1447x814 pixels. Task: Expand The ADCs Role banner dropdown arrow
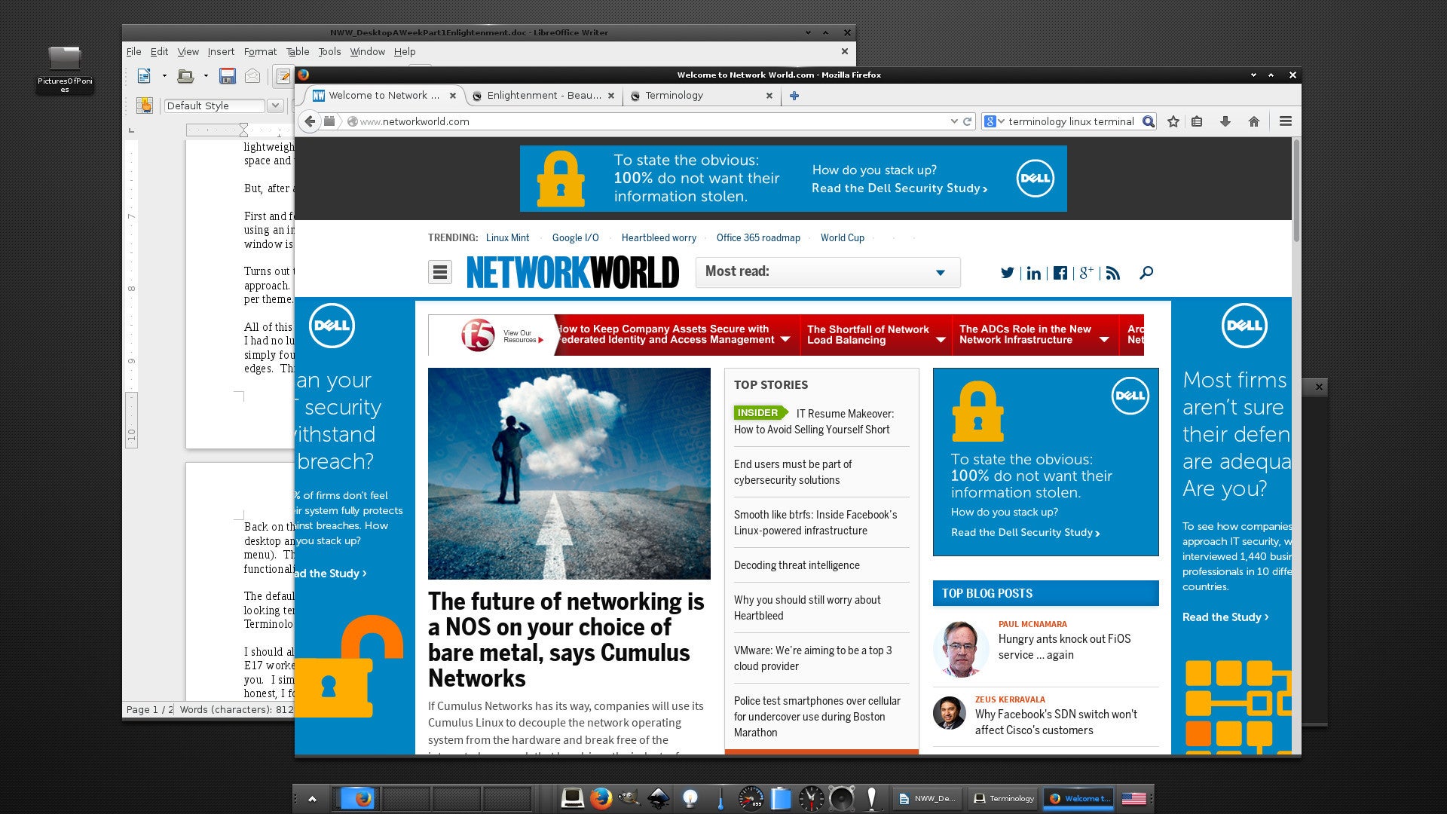pos(1104,340)
